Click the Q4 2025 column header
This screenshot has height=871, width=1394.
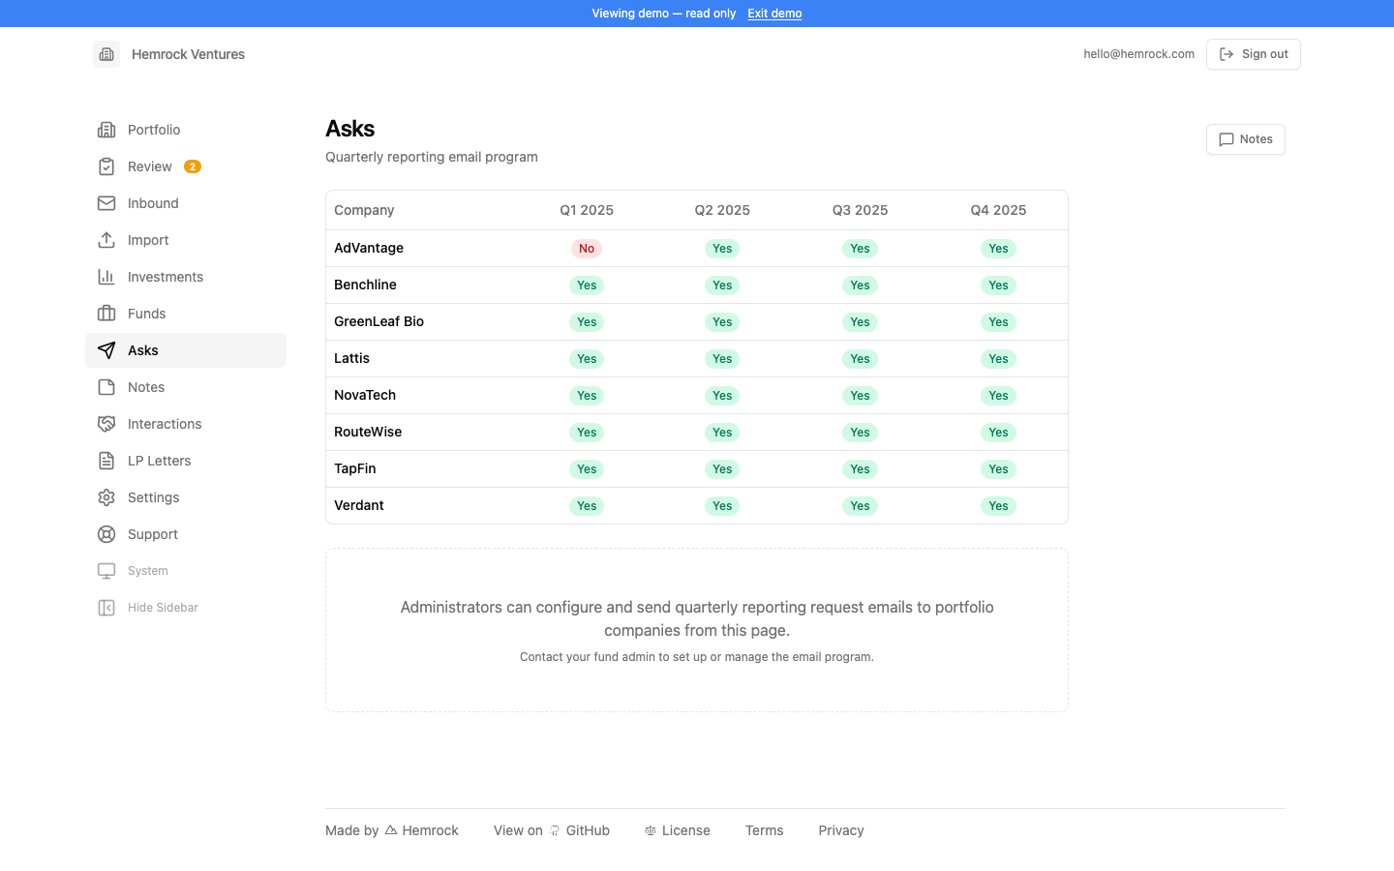coord(999,210)
